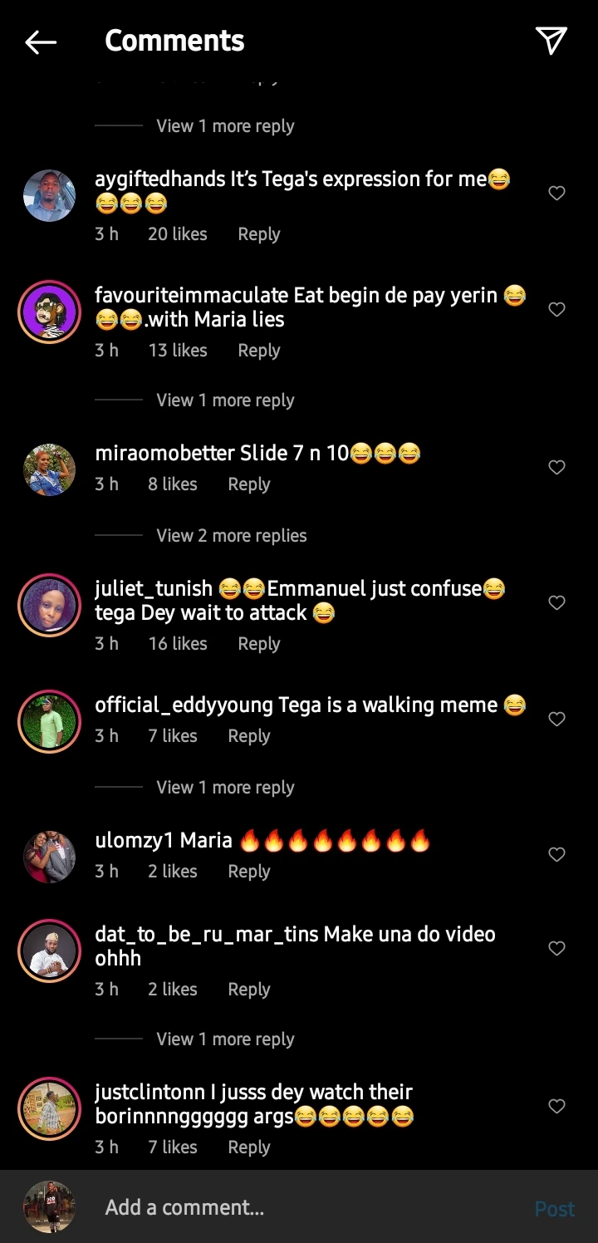Open aygiftedhands' profile picture
The height and width of the screenshot is (1243, 598).
[49, 196]
